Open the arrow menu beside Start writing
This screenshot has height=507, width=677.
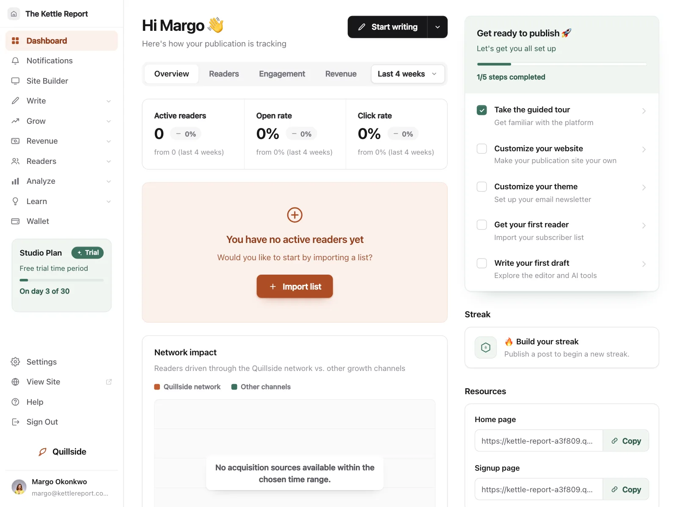(x=438, y=27)
